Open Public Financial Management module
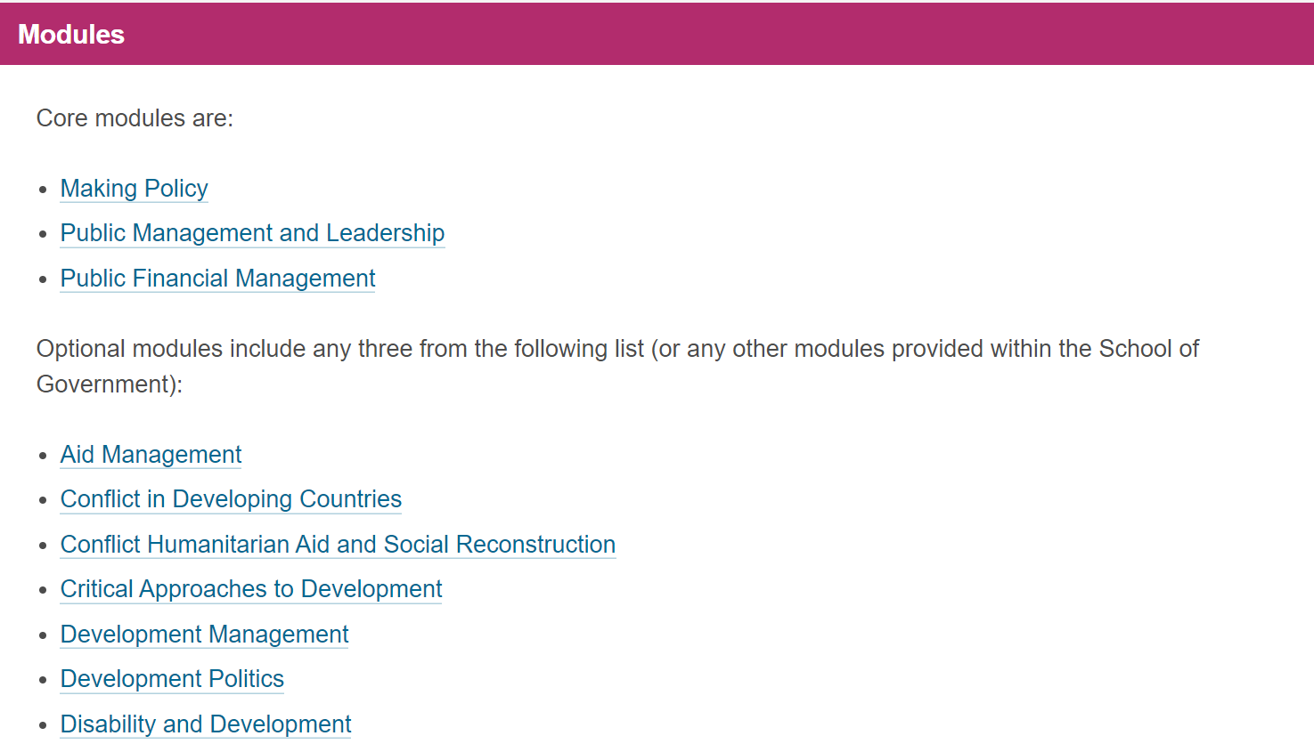 tap(217, 279)
